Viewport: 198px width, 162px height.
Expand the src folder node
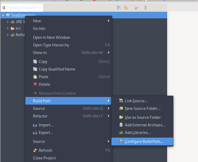pyautogui.click(x=8, y=28)
